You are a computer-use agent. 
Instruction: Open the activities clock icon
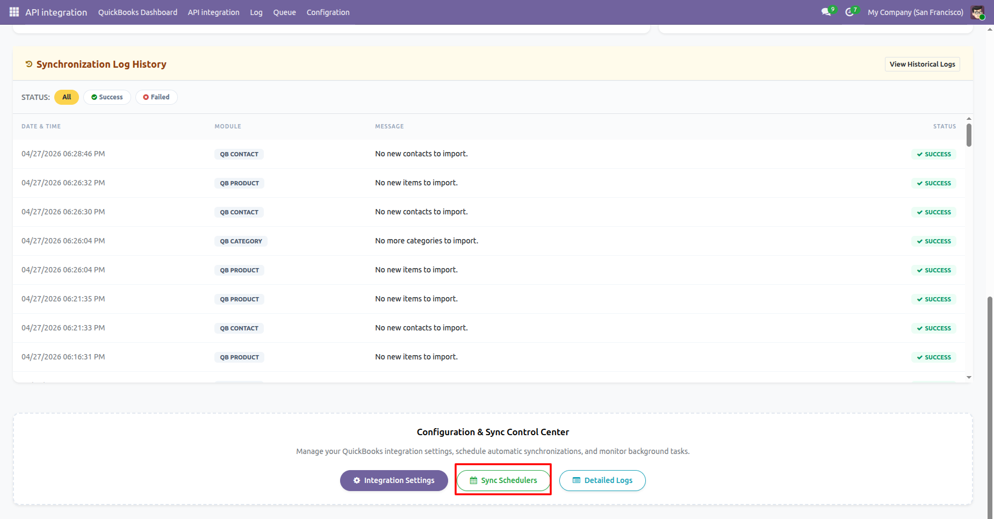click(850, 12)
